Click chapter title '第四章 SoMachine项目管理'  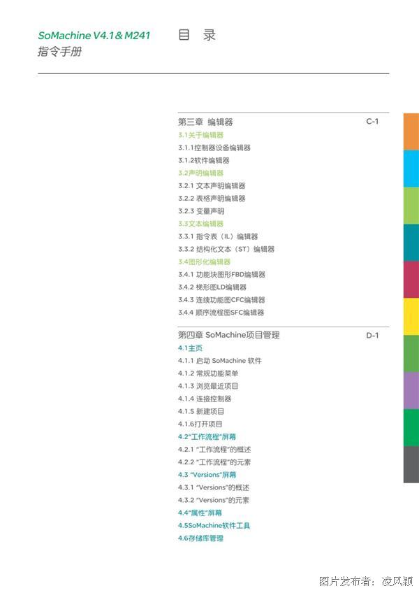tap(228, 335)
